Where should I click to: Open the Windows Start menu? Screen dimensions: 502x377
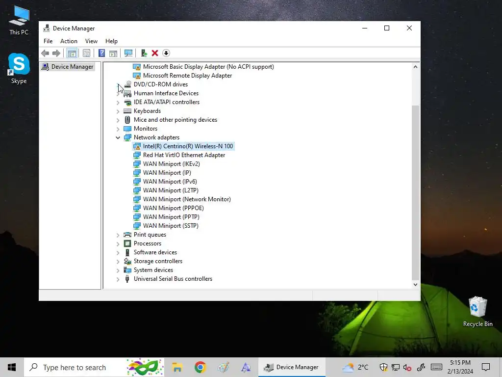click(x=12, y=367)
